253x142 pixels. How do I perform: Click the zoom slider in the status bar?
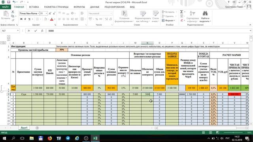pyautogui.click(x=233, y=133)
